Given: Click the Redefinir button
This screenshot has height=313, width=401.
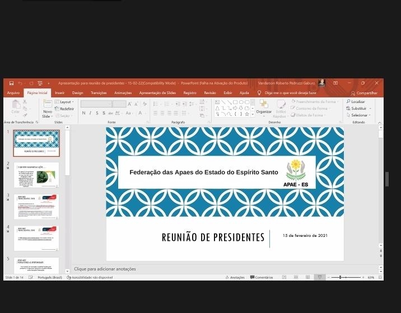Looking at the screenshot, I should pos(64,109).
